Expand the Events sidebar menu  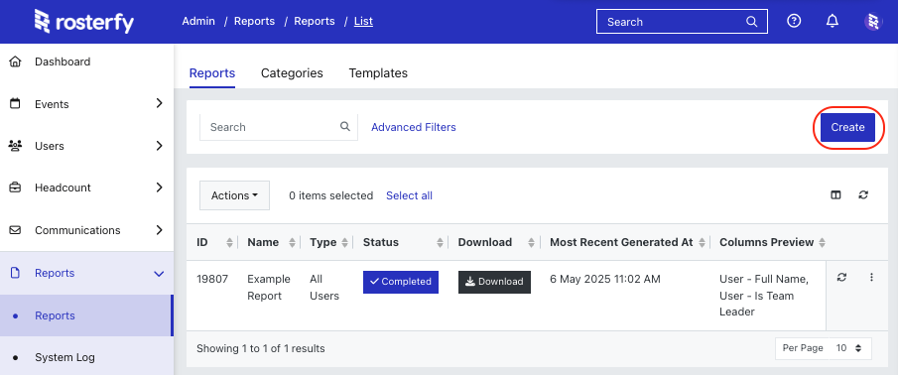(86, 103)
